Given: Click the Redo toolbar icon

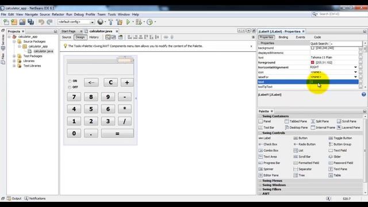Looking at the screenshot, I should point(49,22).
